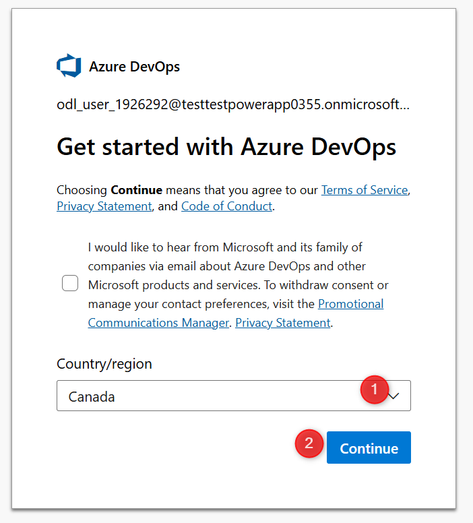This screenshot has width=473, height=523.
Task: Open Privacy Statement link after Communications Manager
Action: coord(283,323)
